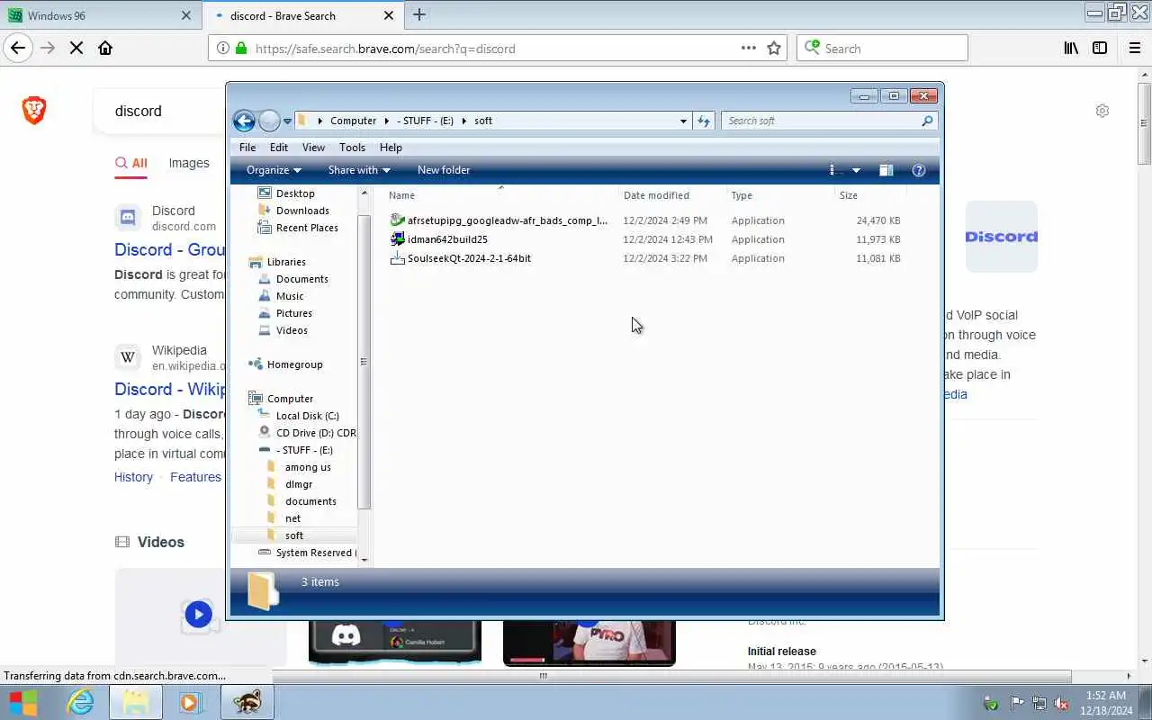
Task: Expand the Share with dropdown
Action: (x=359, y=170)
